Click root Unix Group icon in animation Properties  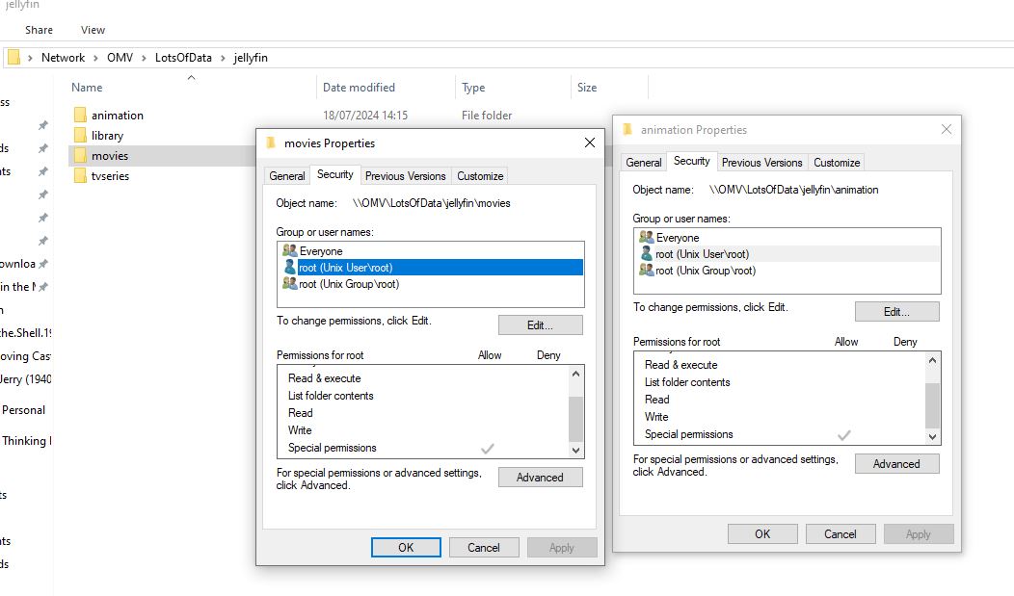tap(646, 271)
